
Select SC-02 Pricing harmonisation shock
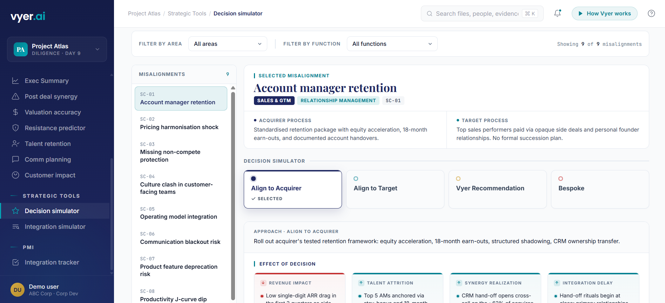(x=181, y=124)
